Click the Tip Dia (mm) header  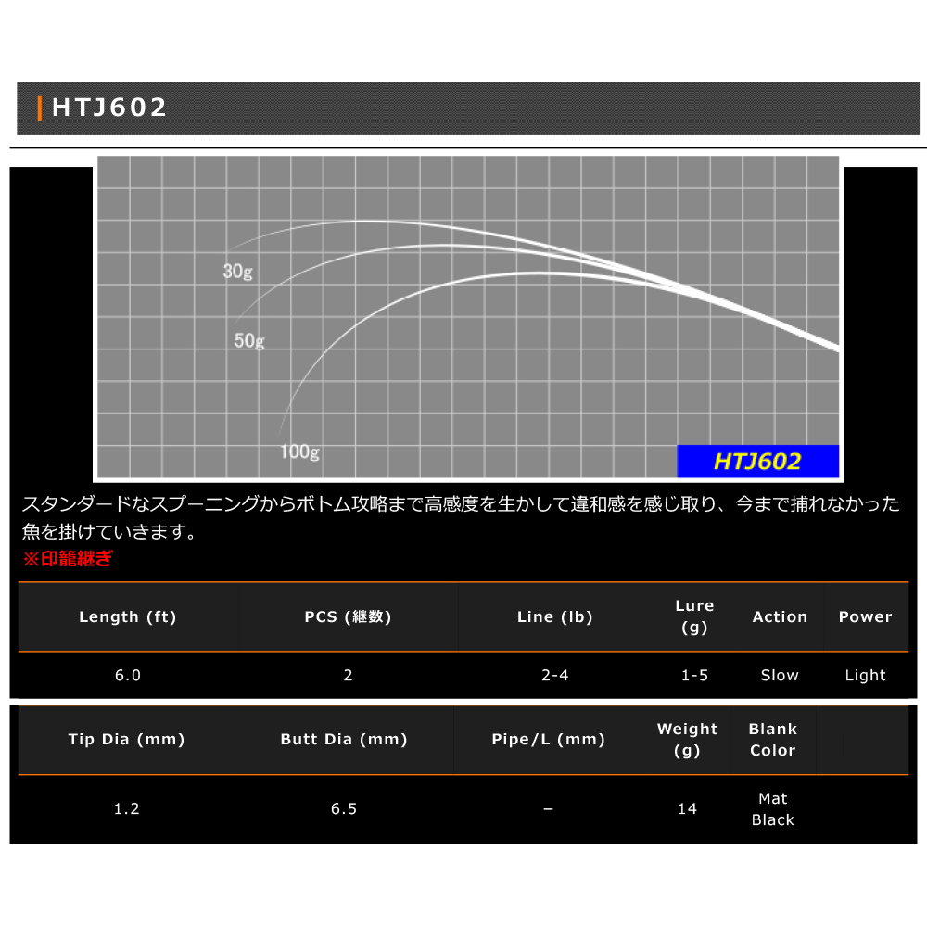click(127, 740)
